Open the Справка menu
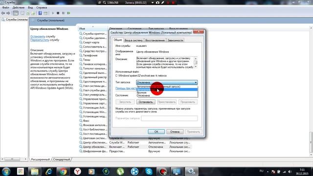The height and width of the screenshot is (176, 313). (42, 8)
